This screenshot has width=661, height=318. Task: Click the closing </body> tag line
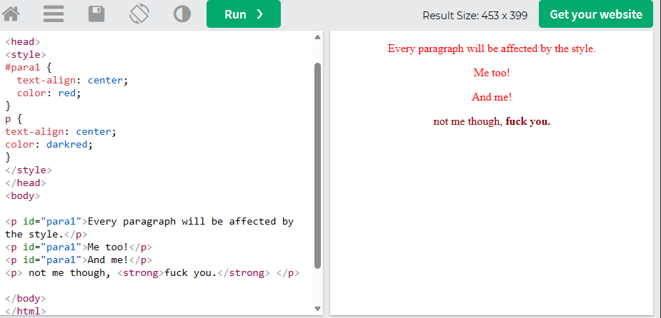(25, 299)
